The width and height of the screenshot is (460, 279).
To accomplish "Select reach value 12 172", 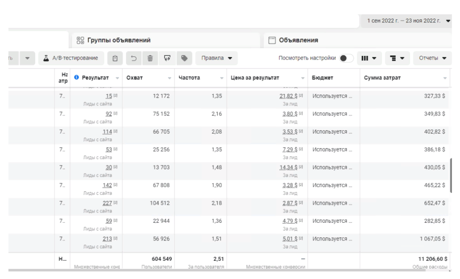I will pyautogui.click(x=161, y=96).
